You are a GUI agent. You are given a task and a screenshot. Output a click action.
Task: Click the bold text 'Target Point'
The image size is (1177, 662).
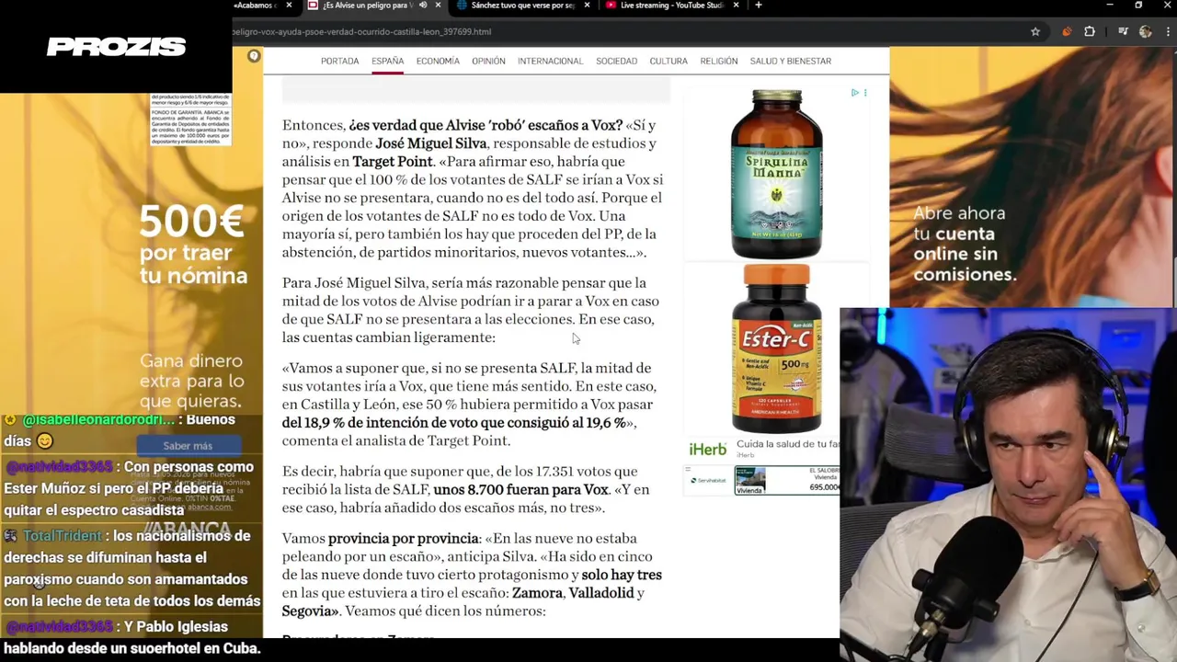[393, 162]
